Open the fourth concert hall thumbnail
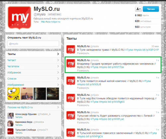Screen dimensions: 166x139 (x=53, y=94)
